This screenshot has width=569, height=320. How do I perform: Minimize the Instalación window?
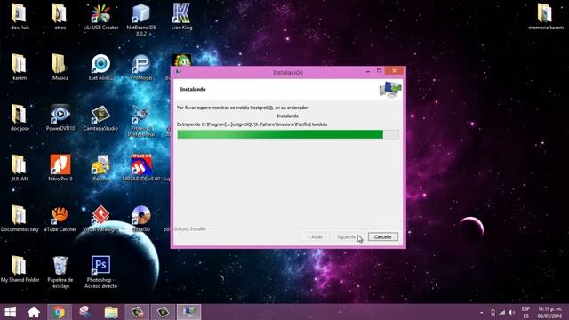[x=368, y=71]
